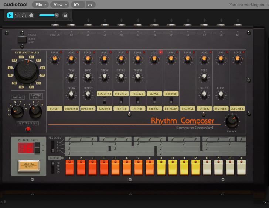Click the Pattern Length stepper rocker
This screenshot has width=269, height=208.
[37, 148]
